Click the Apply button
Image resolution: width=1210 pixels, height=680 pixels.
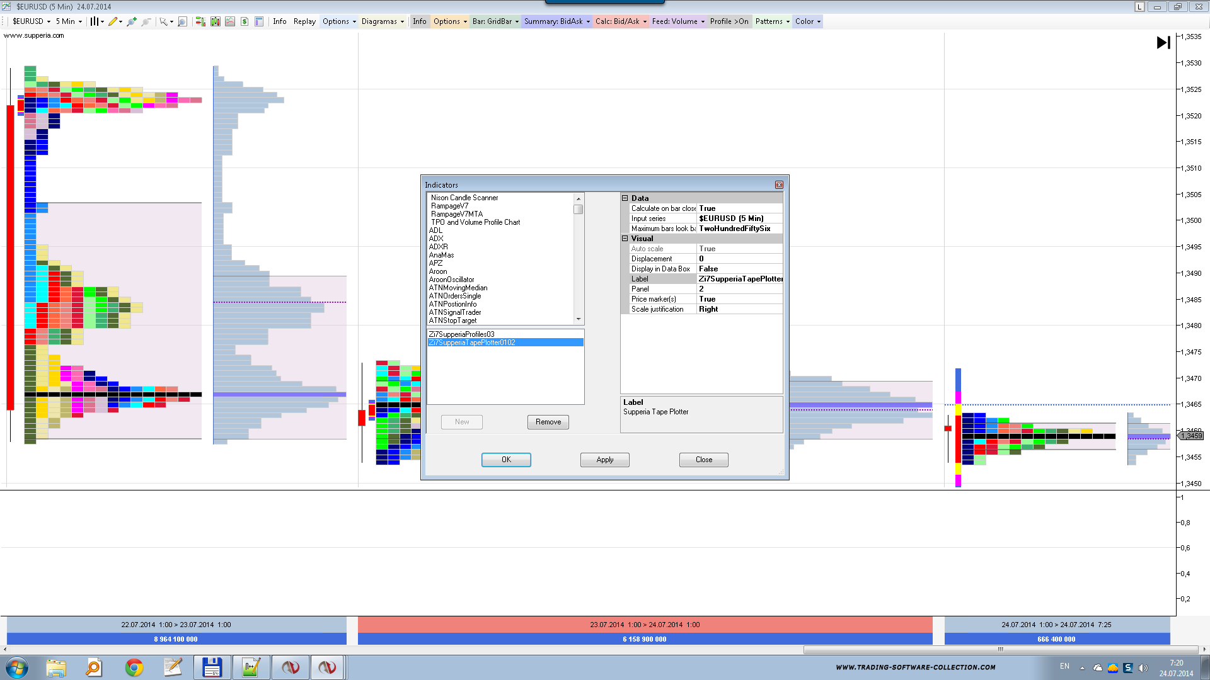(604, 460)
